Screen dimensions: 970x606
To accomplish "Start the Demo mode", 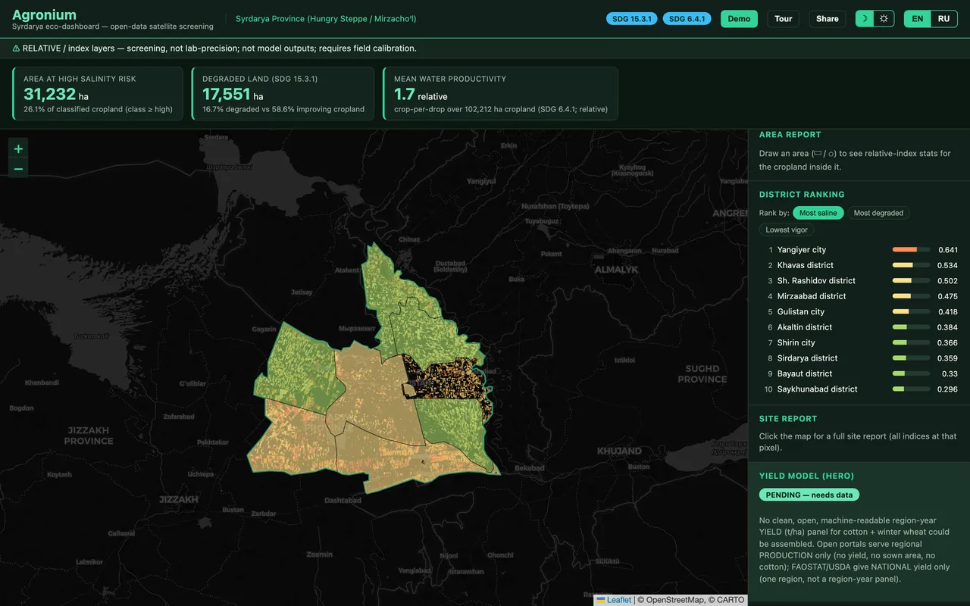I will tap(739, 19).
